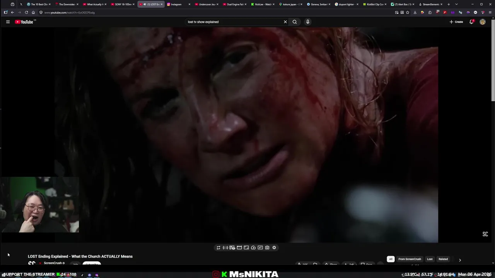This screenshot has width=495, height=278.
Task: Click the address bar URL
Action: pos(69,13)
